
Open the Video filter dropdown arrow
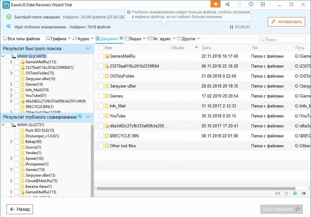point(144,38)
